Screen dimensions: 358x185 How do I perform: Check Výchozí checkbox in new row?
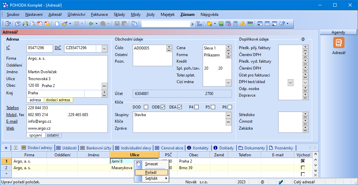click(303, 174)
